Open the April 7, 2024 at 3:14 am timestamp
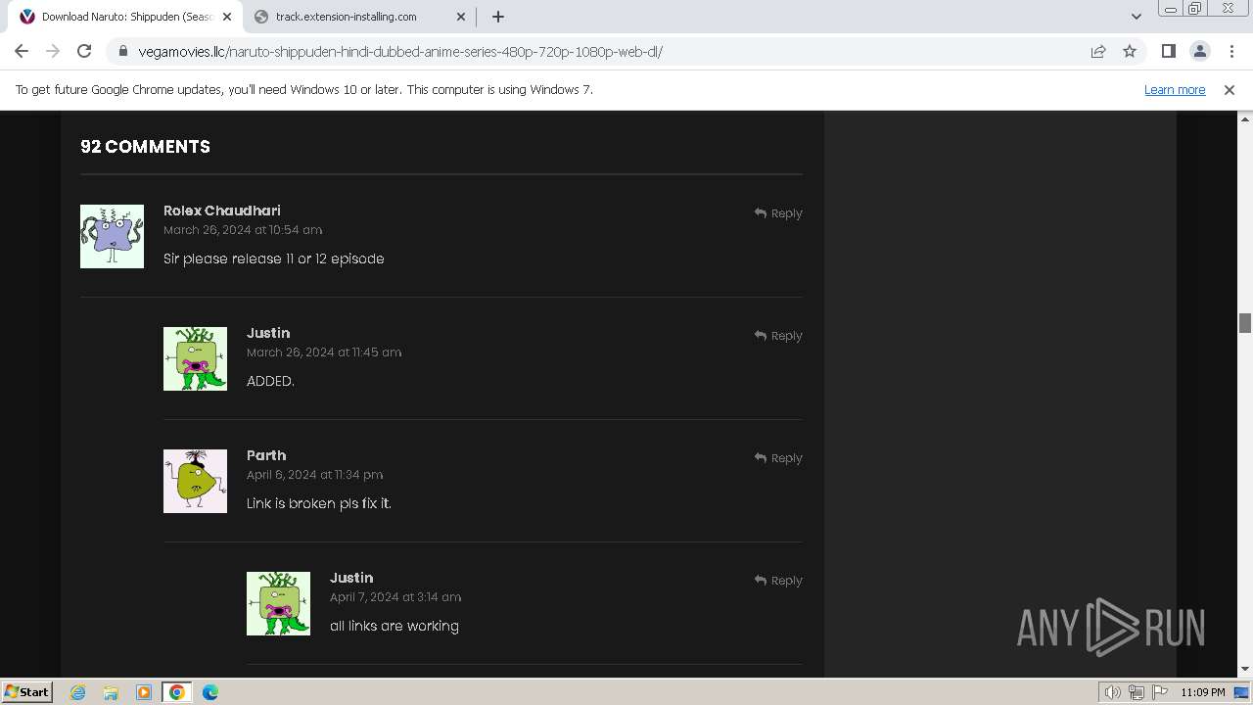 click(395, 596)
